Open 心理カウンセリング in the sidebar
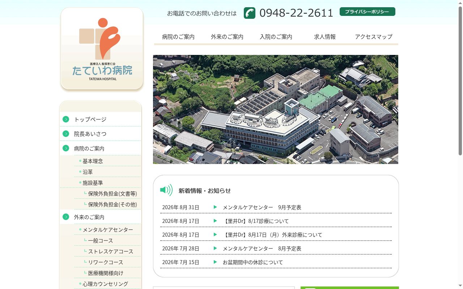This screenshot has width=463, height=289. (105, 284)
